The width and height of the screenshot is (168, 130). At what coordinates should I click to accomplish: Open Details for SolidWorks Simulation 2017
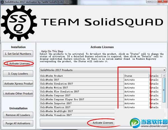155,84
